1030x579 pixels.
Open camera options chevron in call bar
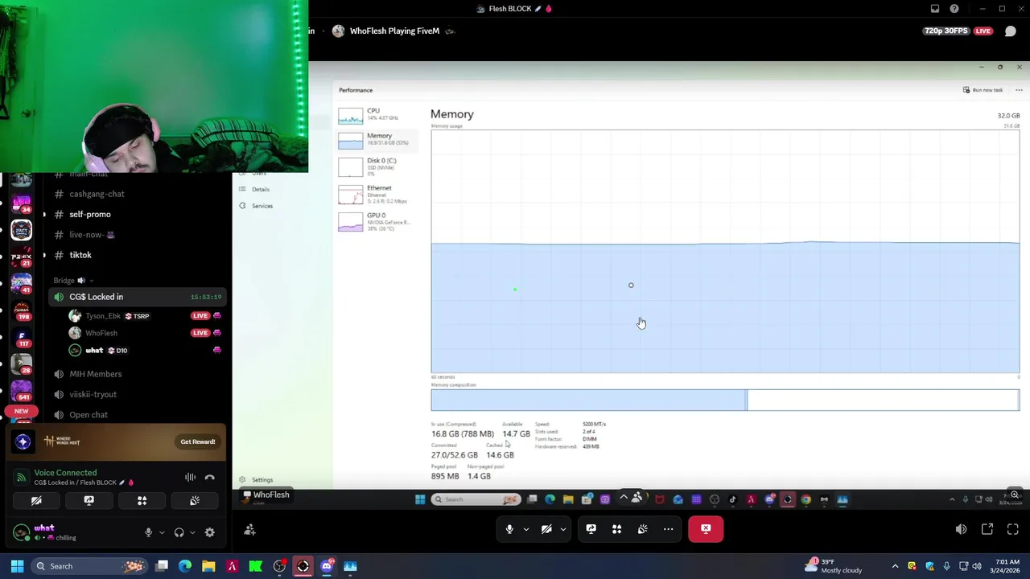[x=563, y=529]
